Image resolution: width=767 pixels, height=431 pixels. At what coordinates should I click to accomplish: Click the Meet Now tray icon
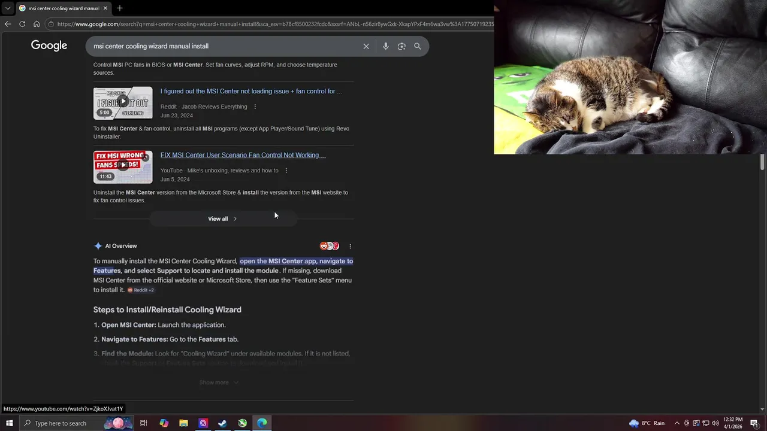[x=687, y=423]
